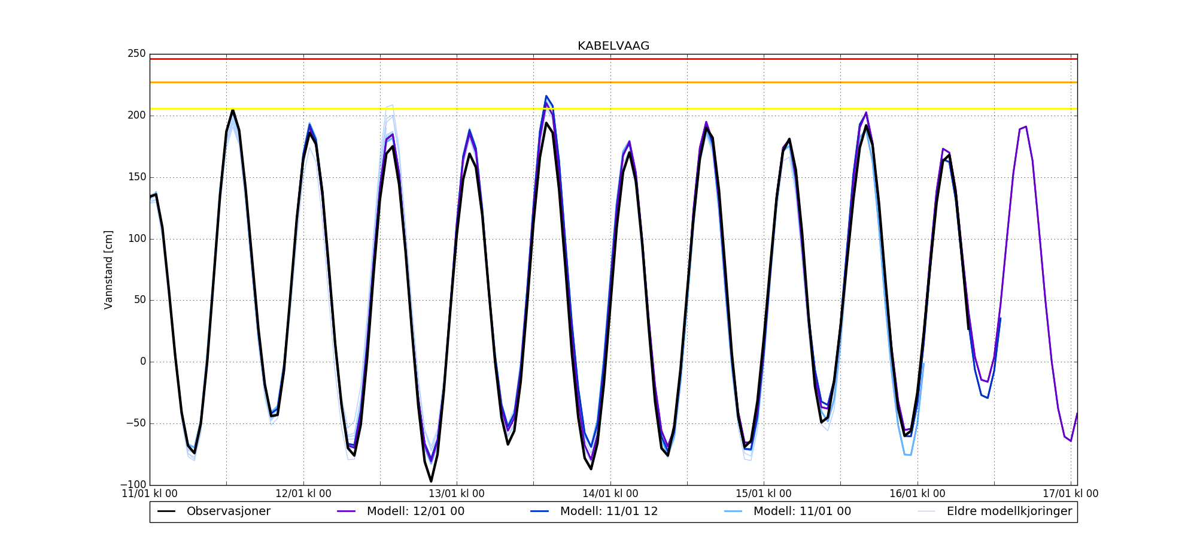Click y-axis value −100

coord(133,485)
